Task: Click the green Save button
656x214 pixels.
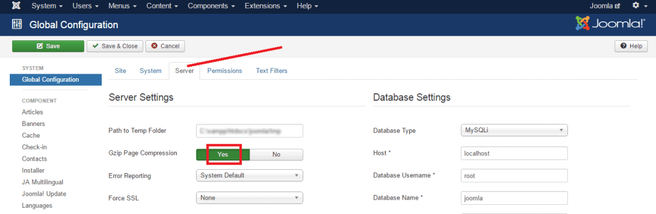Action: [x=48, y=46]
